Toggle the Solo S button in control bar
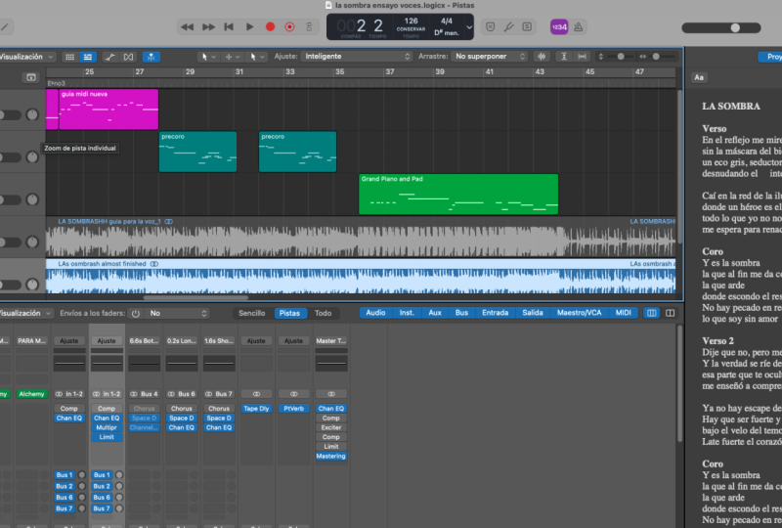Image resolution: width=782 pixels, height=528 pixels. pyautogui.click(x=527, y=27)
